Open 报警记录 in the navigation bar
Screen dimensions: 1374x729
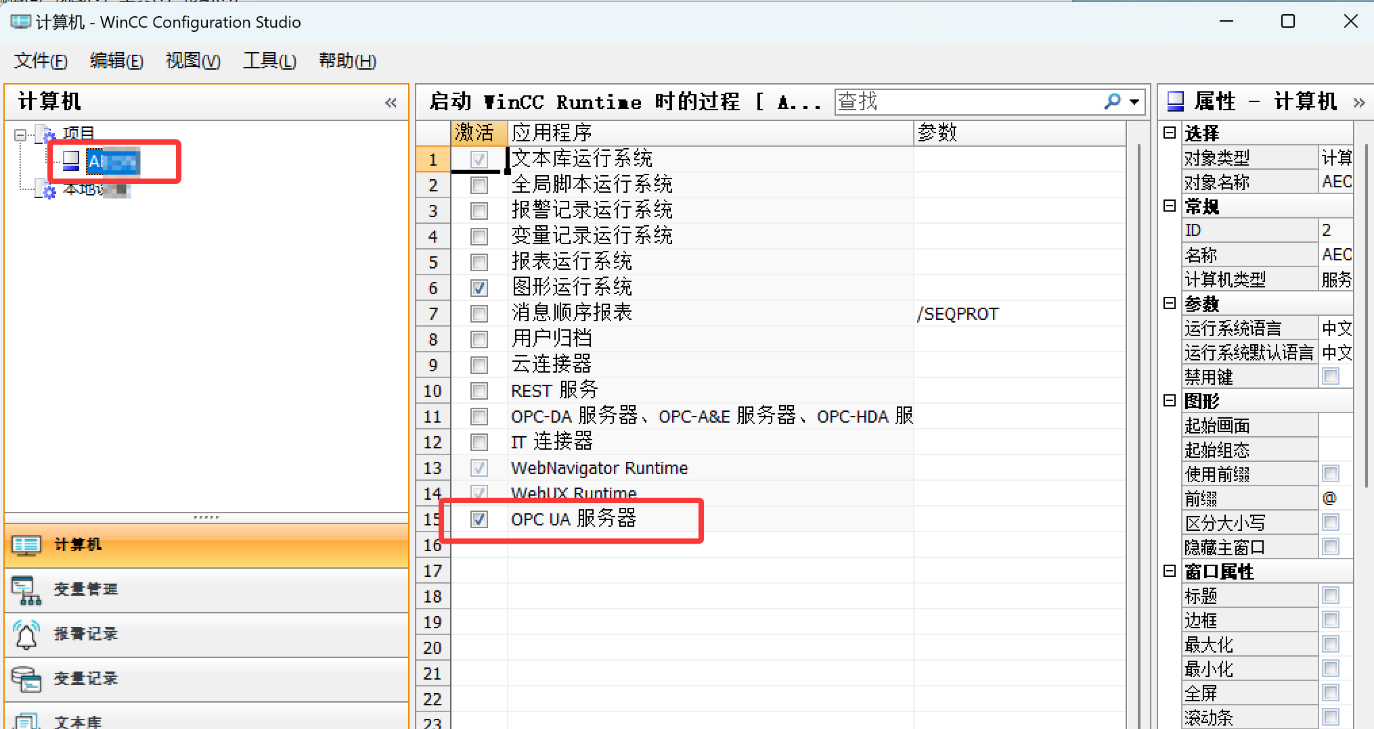pyautogui.click(x=206, y=634)
